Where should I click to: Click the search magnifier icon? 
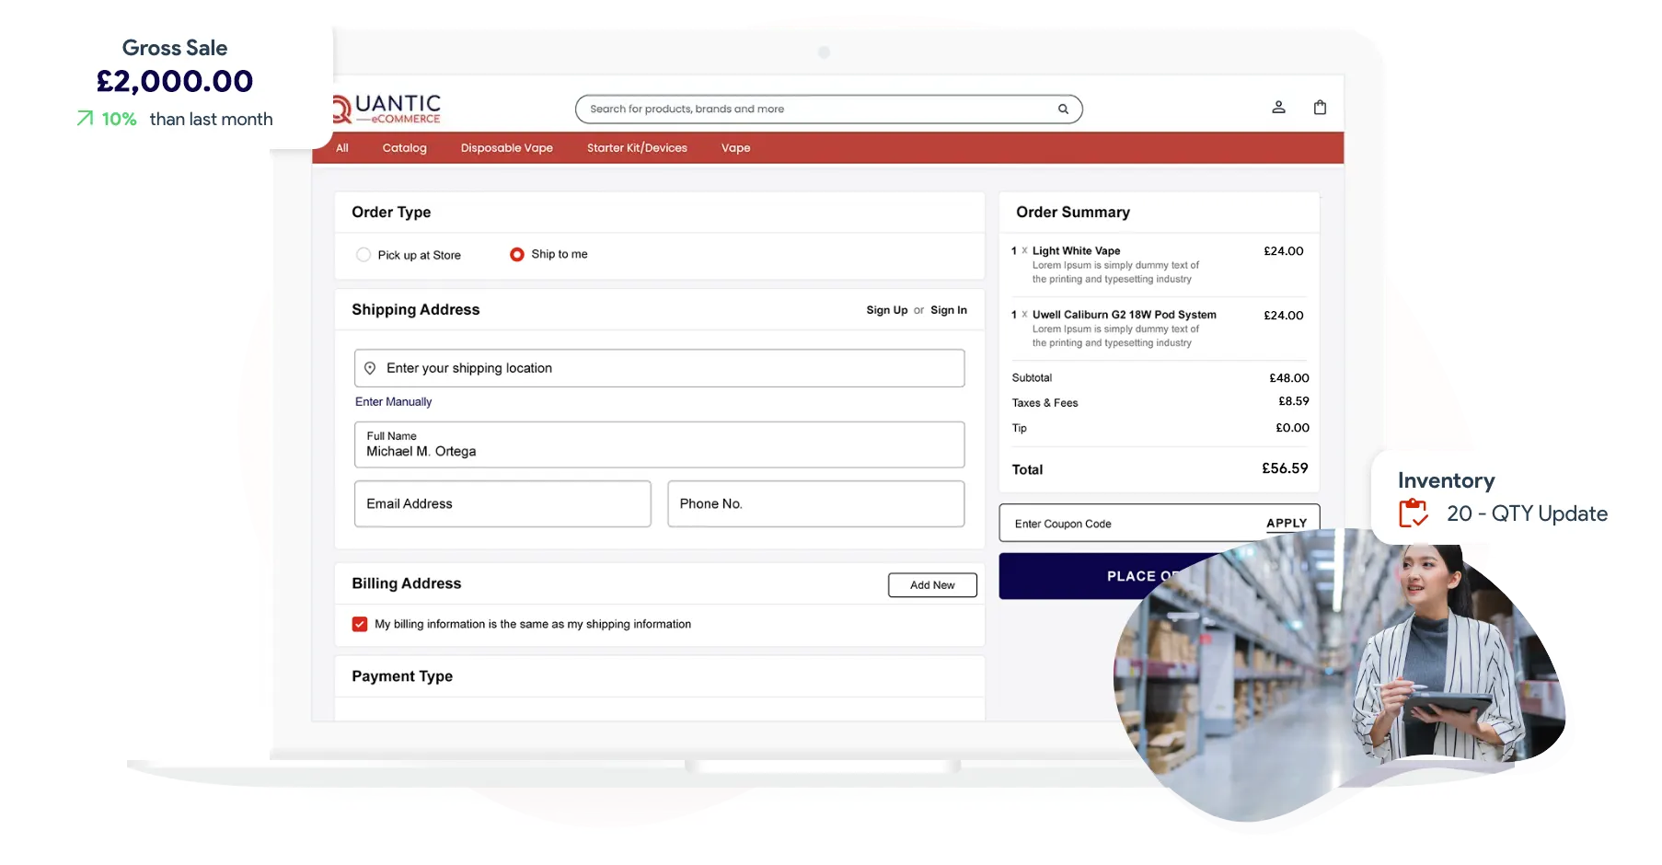1063,110
